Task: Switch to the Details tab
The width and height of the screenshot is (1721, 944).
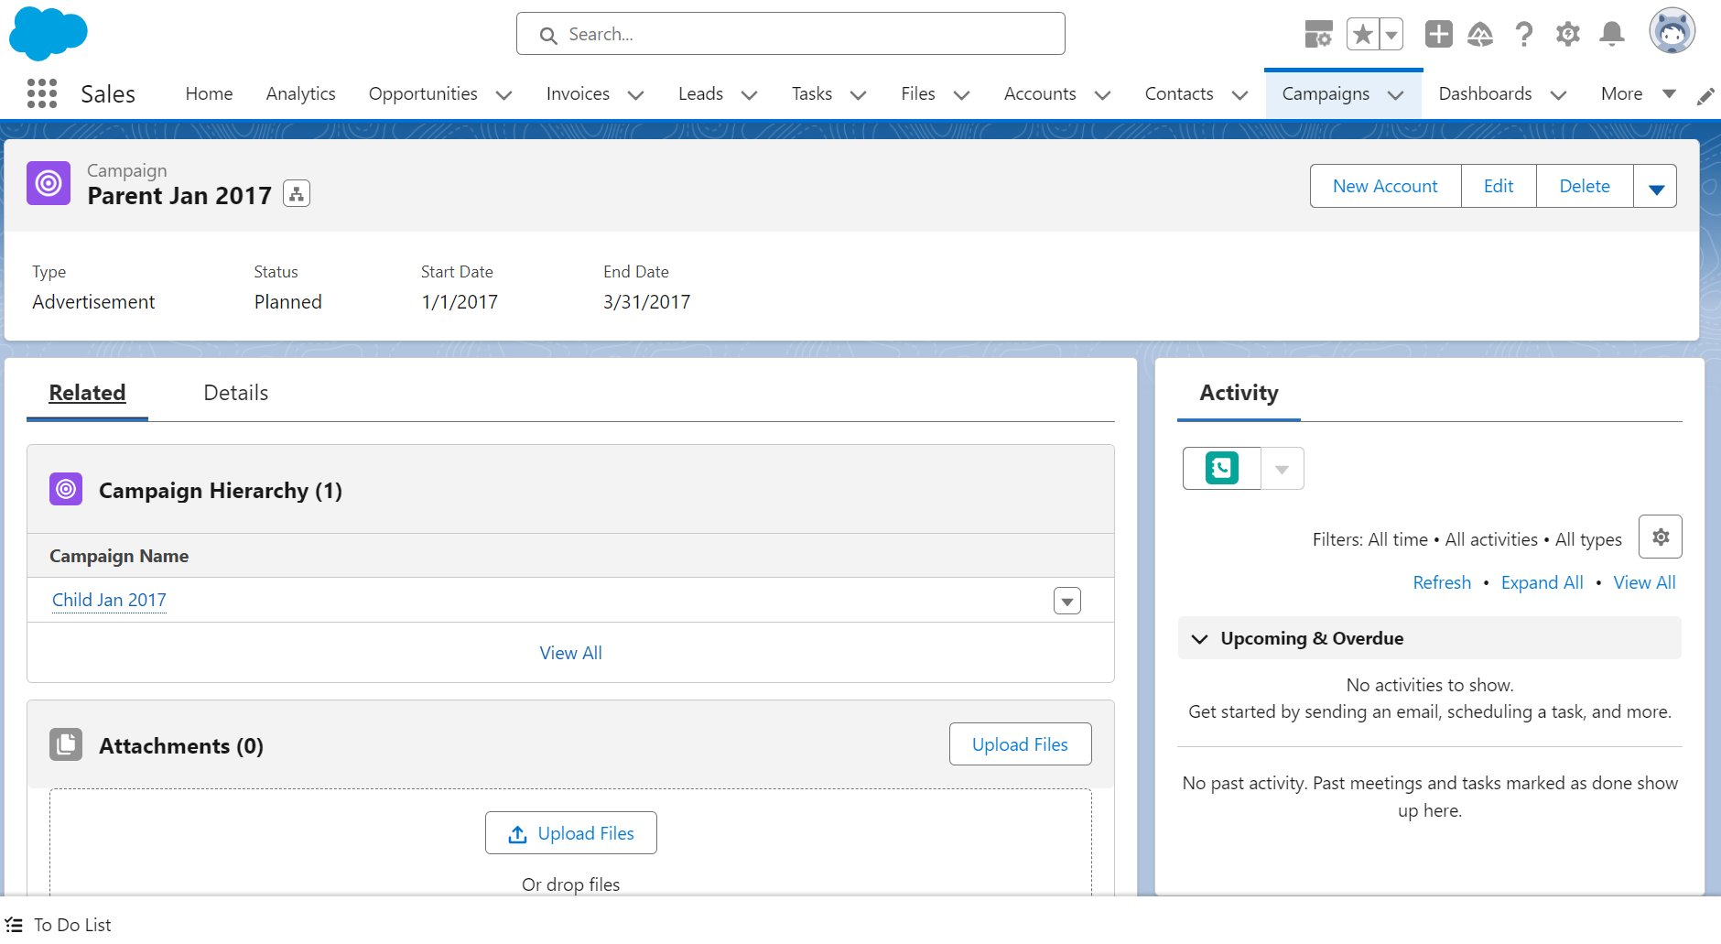Action: pos(235,393)
